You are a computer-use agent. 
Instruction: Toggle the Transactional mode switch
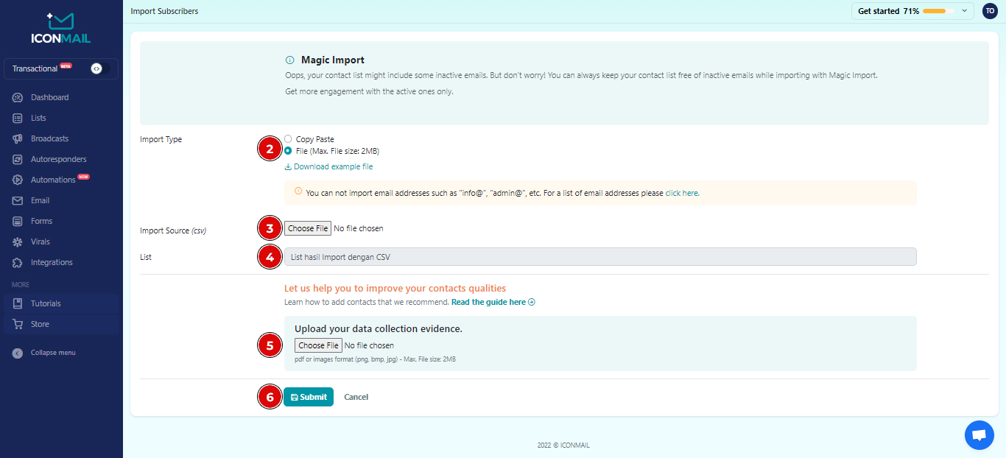99,68
